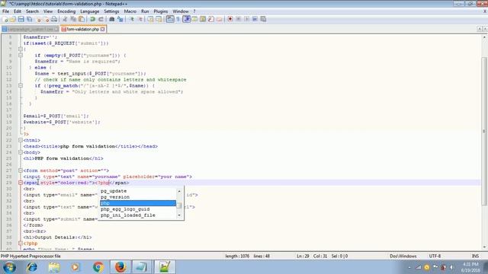Open the Plugins menu
This screenshot has height=274, width=488.
(x=161, y=11)
